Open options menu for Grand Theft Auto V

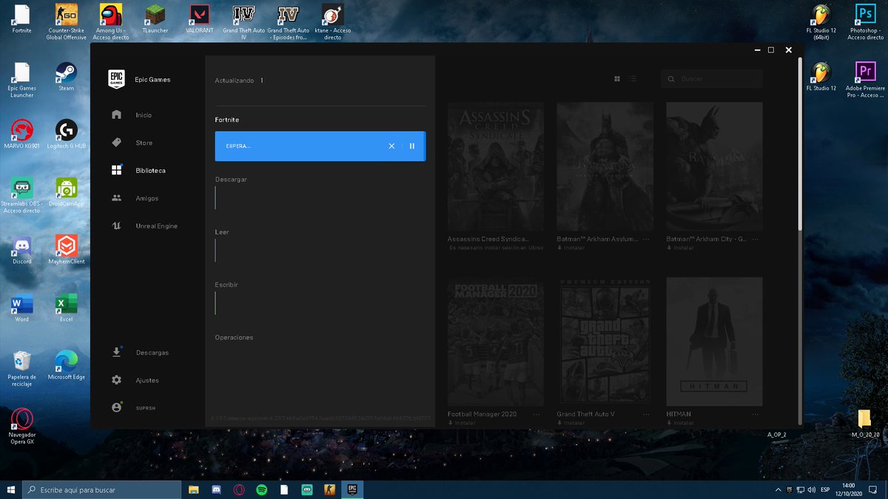[x=646, y=415]
